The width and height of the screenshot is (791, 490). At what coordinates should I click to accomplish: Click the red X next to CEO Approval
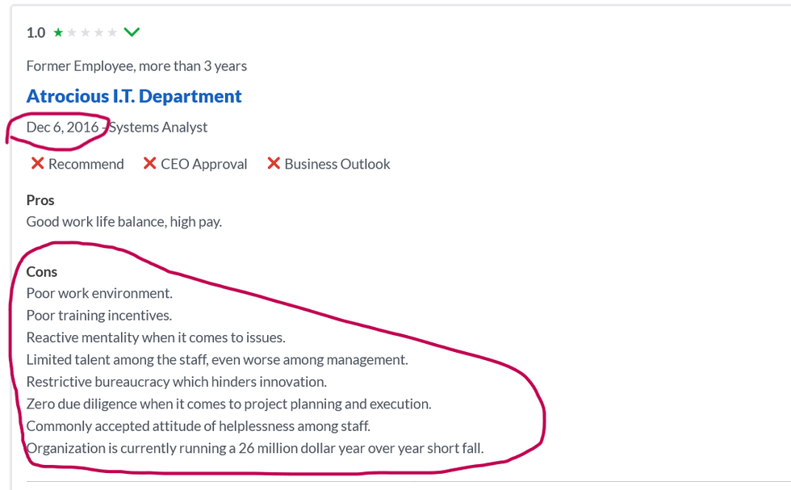pyautogui.click(x=149, y=164)
